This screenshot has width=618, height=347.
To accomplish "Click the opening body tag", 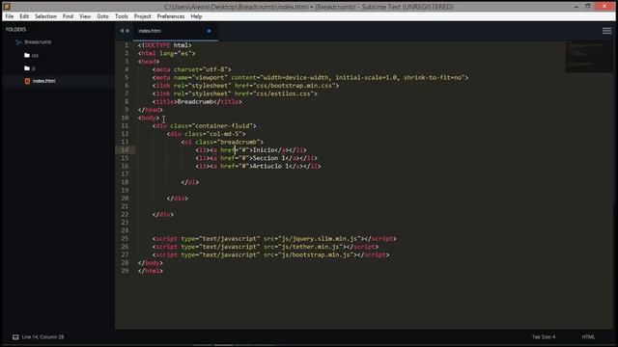I will pyautogui.click(x=149, y=118).
